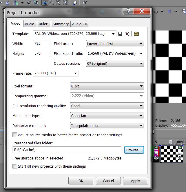Open Event FX icon on colored clip
186x192 pixels.
point(156,158)
